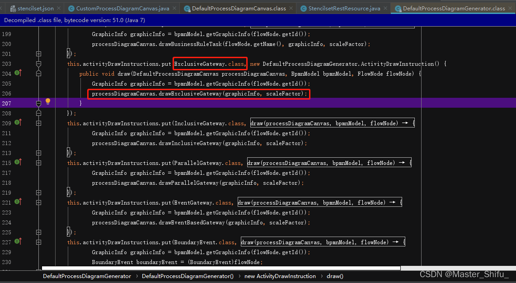516x283 pixels.
Task: Click line number 199 in gutter
Action: coord(7,34)
